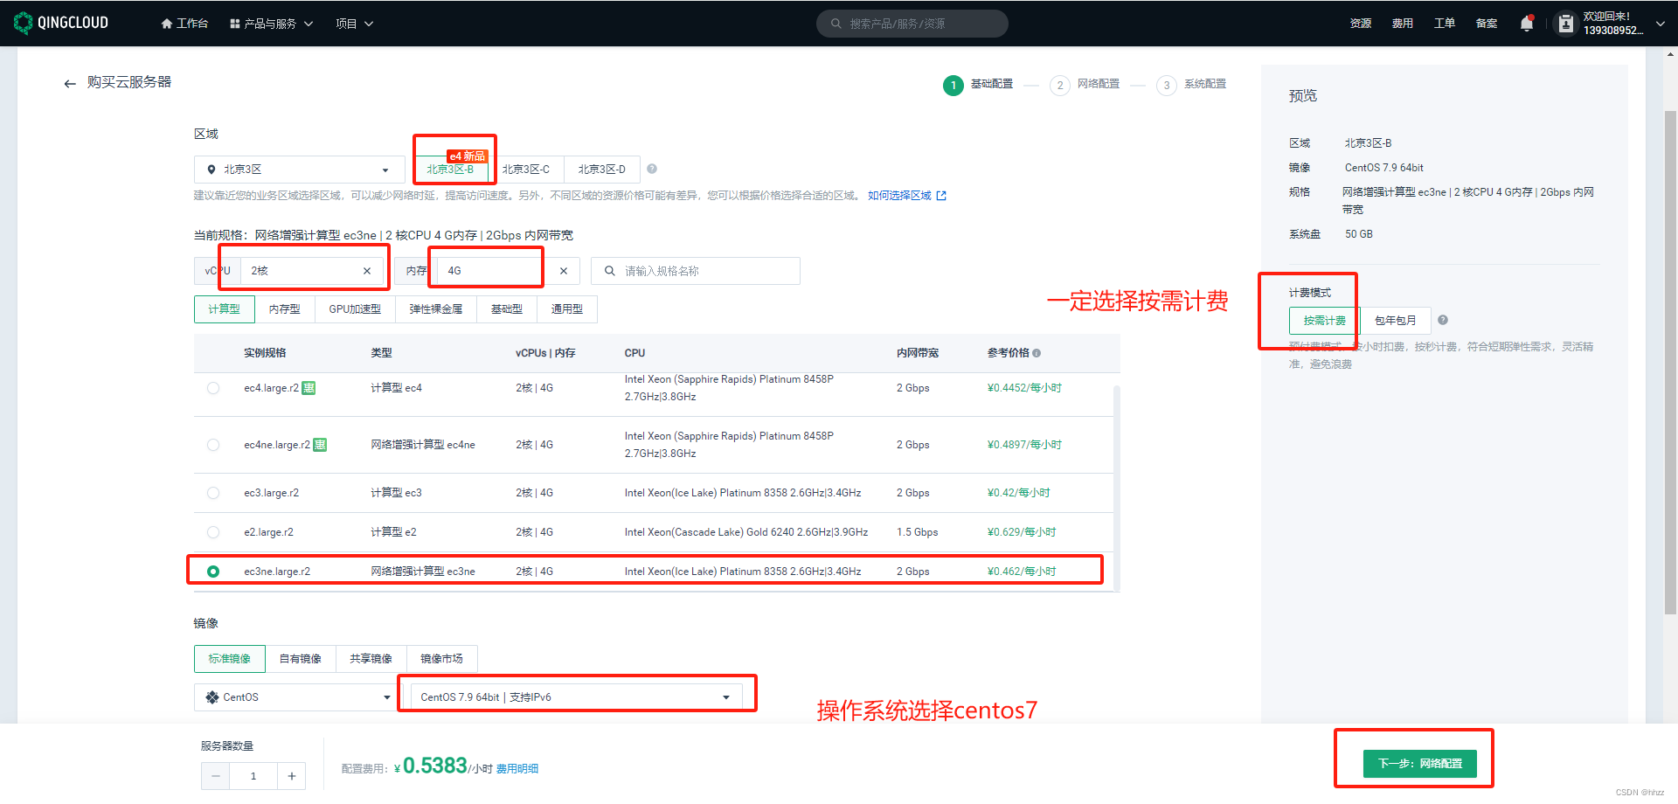Image resolution: width=1678 pixels, height=804 pixels.
Task: Open 备案 in top bar
Action: [x=1486, y=24]
